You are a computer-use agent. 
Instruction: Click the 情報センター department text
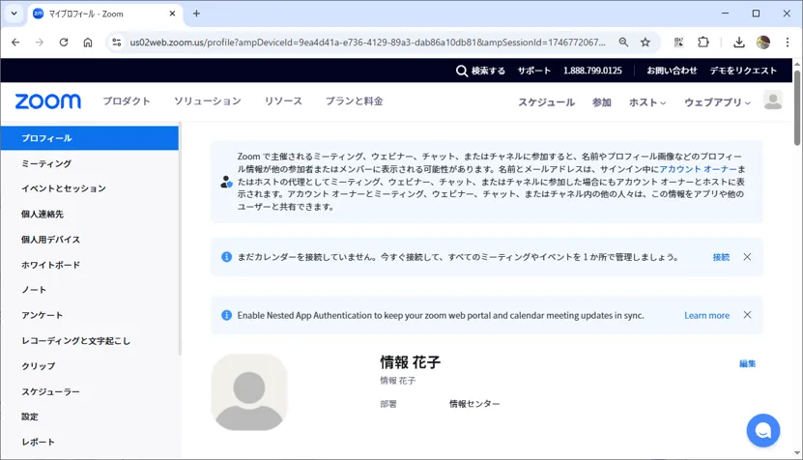(474, 404)
